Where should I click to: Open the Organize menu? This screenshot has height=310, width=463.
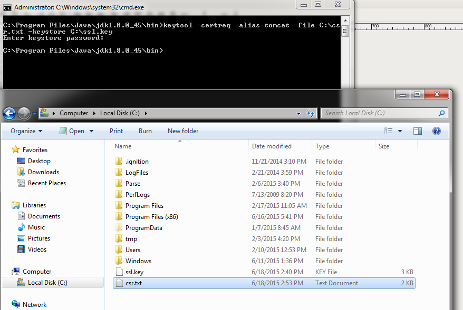click(x=26, y=131)
